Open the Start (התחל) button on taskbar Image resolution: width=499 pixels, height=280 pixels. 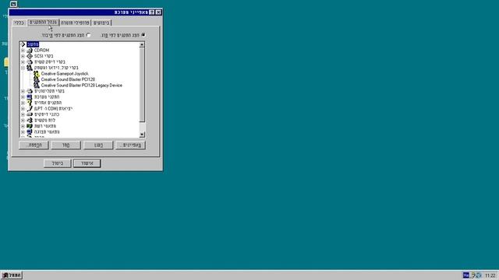pos(12,275)
